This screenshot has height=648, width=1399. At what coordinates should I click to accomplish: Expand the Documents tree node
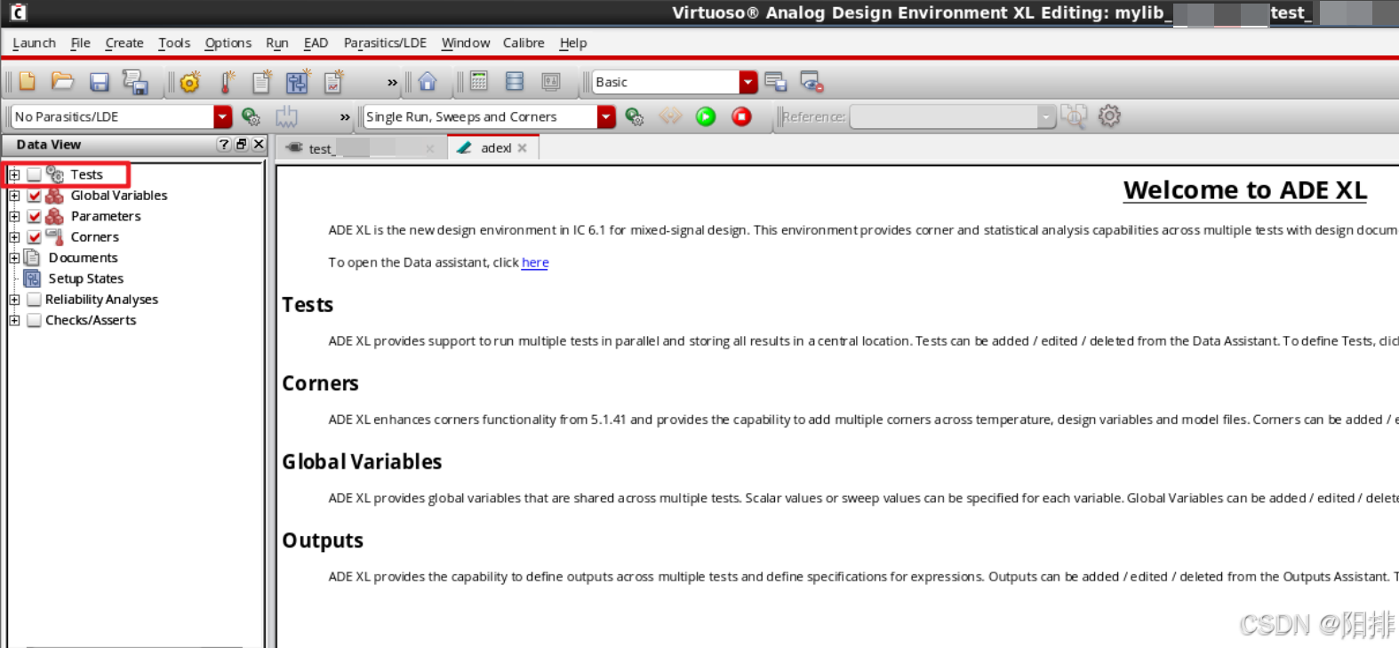point(14,258)
